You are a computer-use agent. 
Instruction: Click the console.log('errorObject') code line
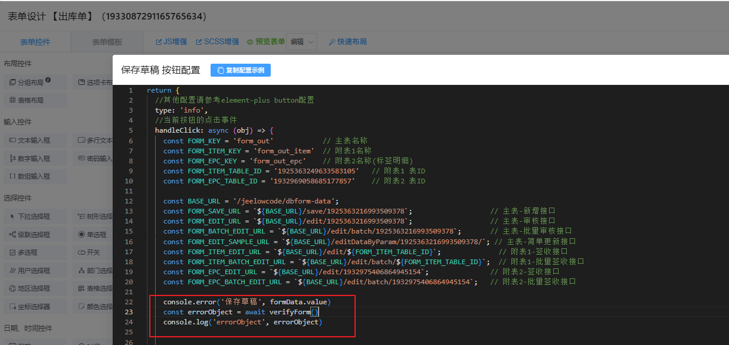pyautogui.click(x=243, y=322)
